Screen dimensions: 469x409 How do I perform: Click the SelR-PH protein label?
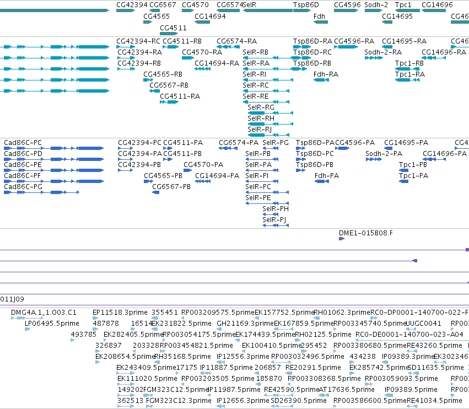(276, 208)
